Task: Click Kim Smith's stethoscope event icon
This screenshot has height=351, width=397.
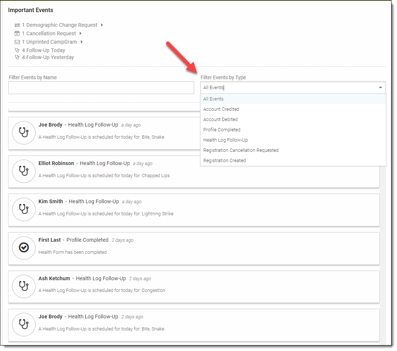Action: pyautogui.click(x=24, y=209)
